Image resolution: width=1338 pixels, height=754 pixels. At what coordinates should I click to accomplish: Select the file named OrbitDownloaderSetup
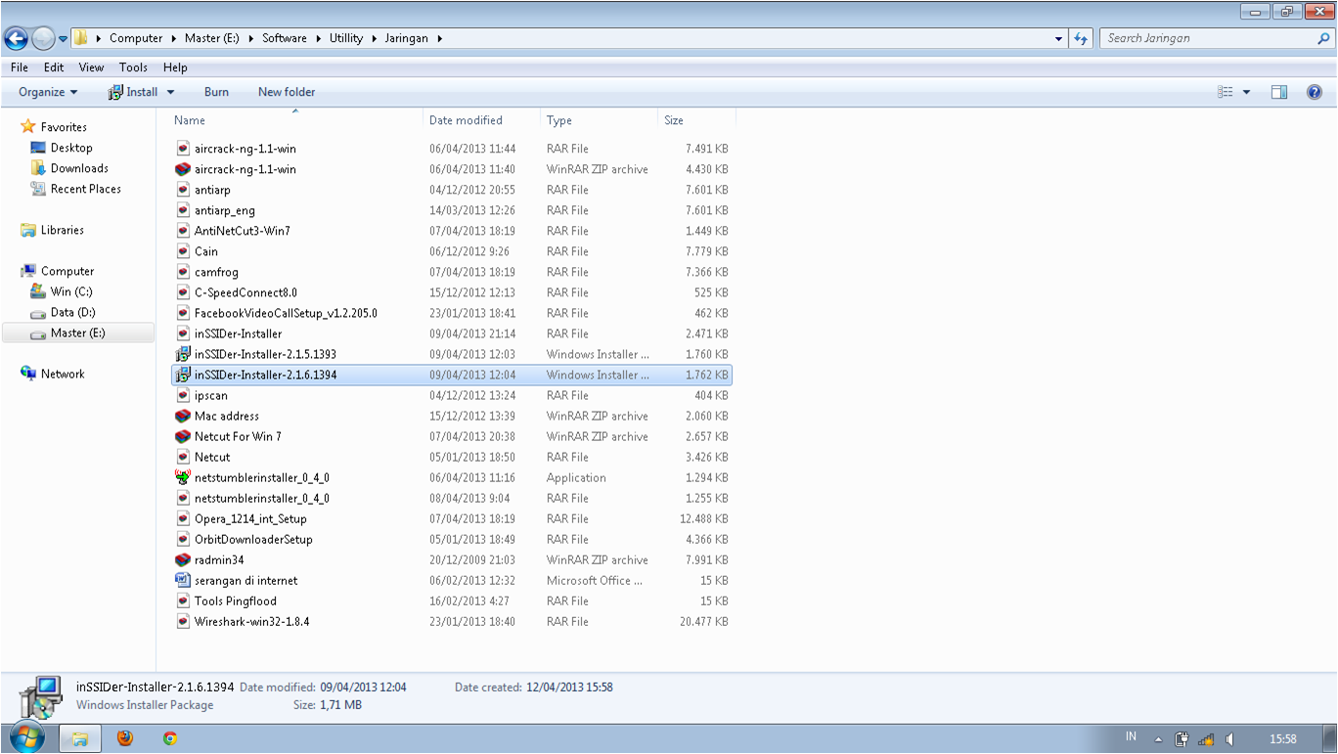[253, 539]
